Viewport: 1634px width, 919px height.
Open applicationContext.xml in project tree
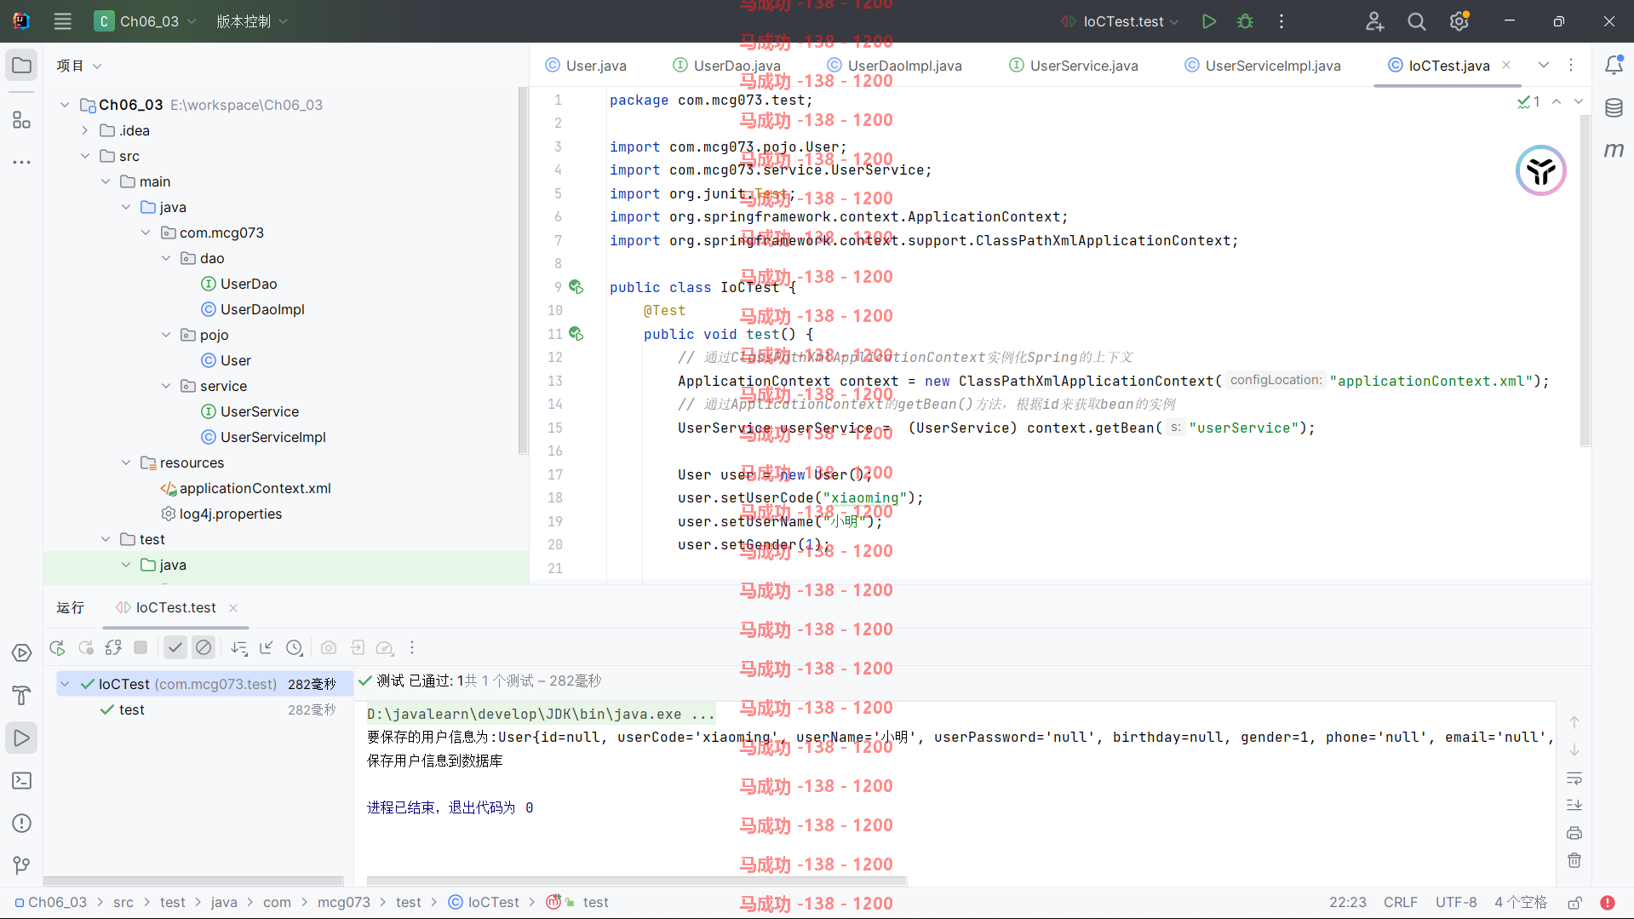coord(246,488)
